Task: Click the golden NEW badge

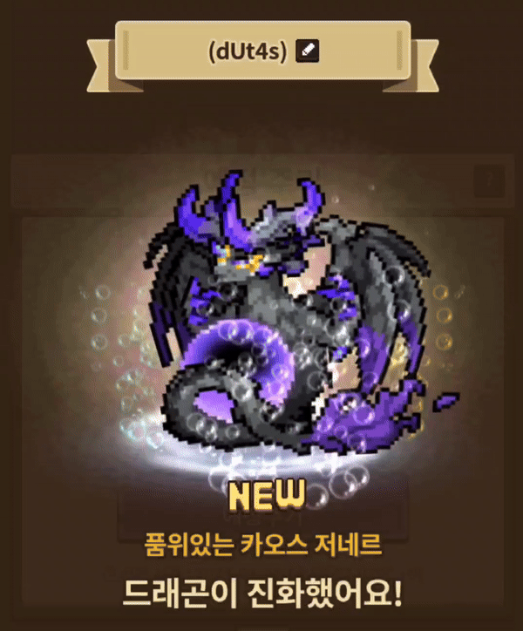Action: coord(266,496)
